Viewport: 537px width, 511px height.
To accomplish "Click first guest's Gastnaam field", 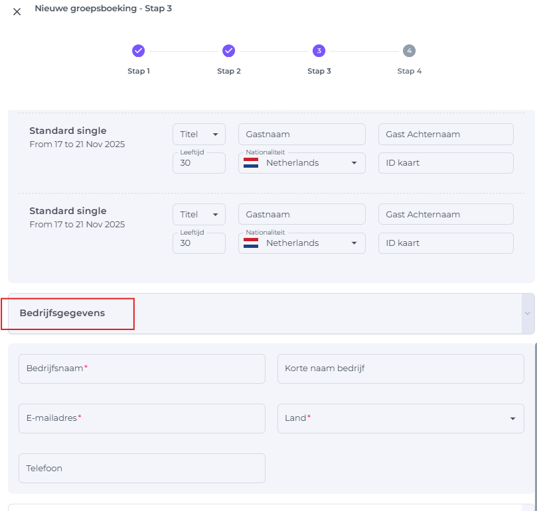I will click(301, 135).
